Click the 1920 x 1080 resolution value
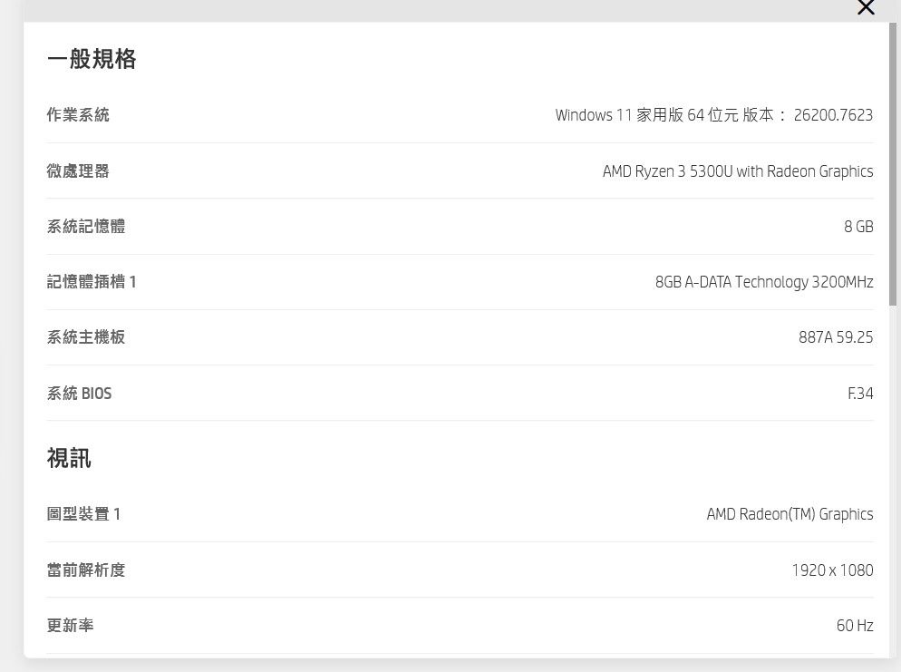Viewport: 901px width, 672px height. tap(832, 570)
